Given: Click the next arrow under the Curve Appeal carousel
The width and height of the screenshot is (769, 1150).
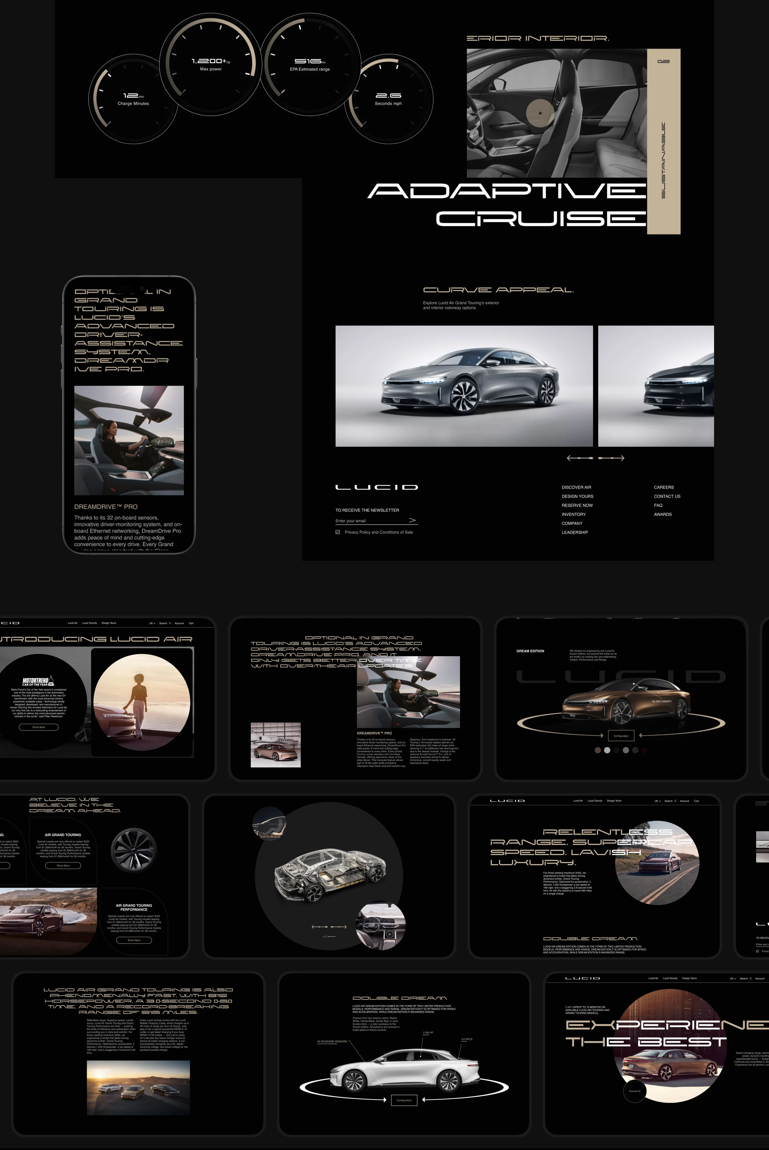Looking at the screenshot, I should 611,458.
